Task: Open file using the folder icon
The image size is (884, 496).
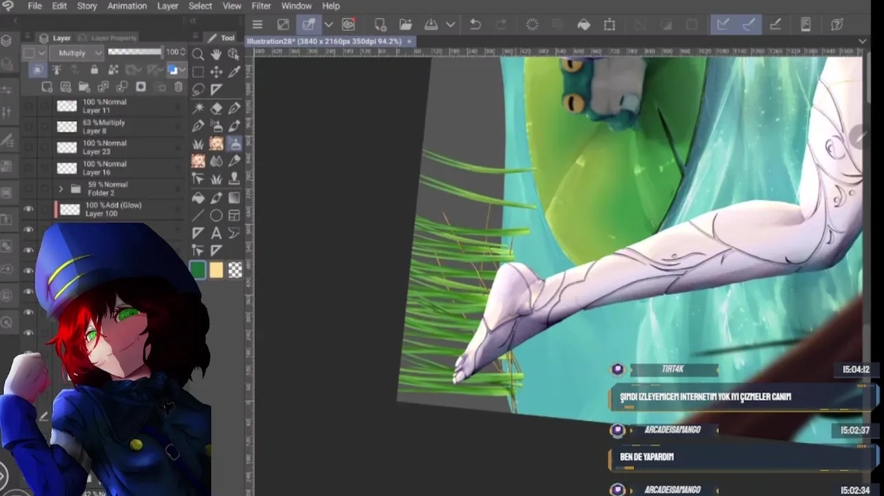Action: coord(405,25)
